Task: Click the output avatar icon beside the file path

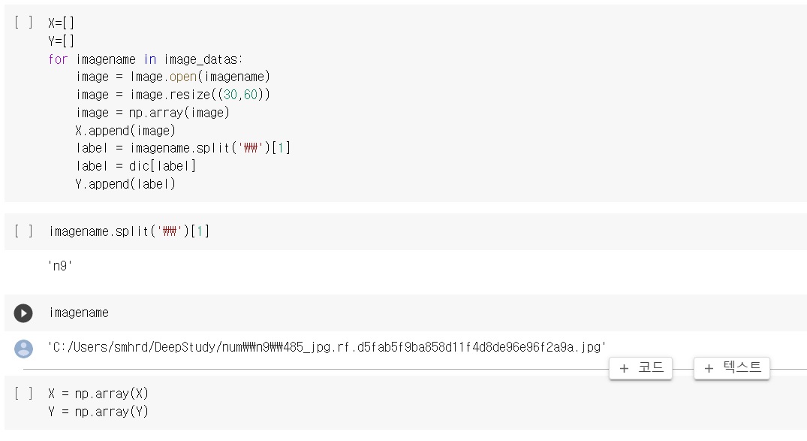Action: pos(24,348)
